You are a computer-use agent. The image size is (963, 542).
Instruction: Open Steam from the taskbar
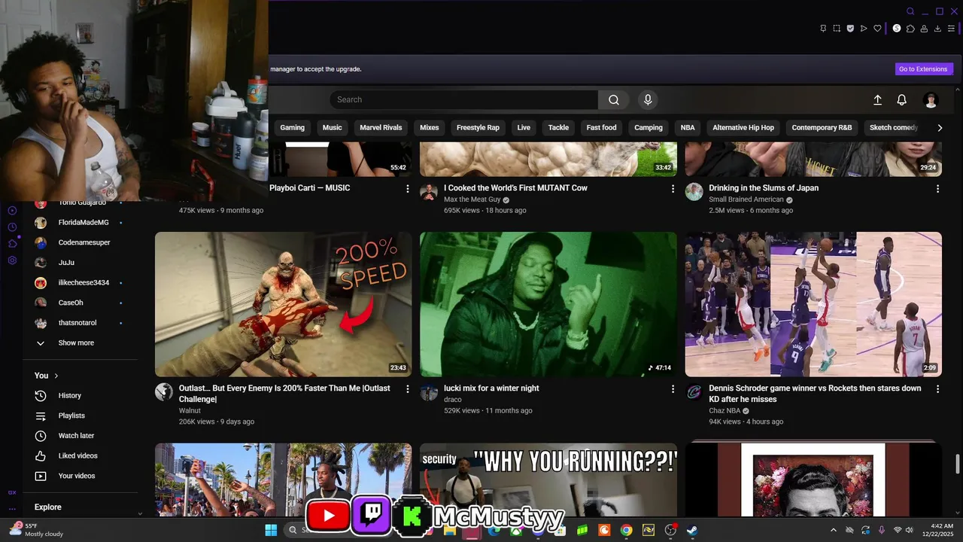tap(691, 530)
